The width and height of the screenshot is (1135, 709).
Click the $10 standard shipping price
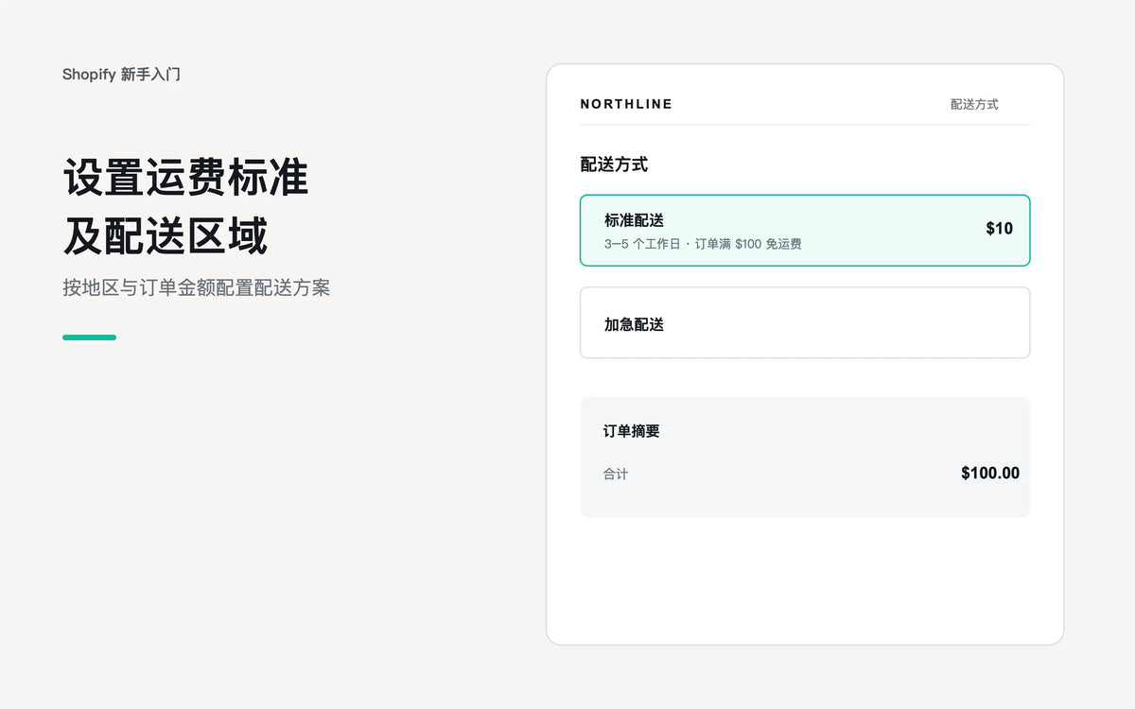pyautogui.click(x=999, y=229)
